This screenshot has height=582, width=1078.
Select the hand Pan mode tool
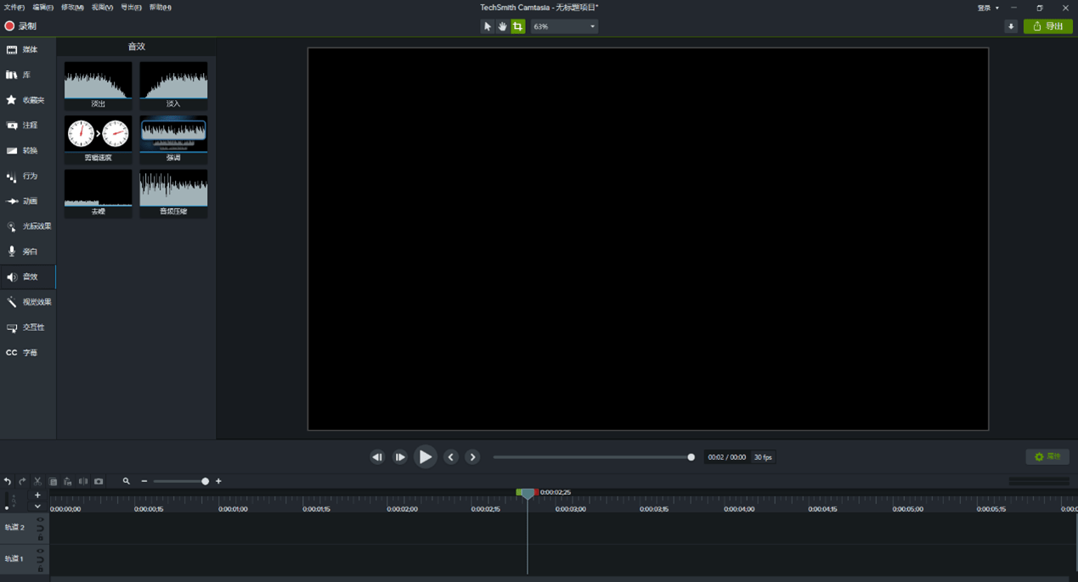click(x=502, y=26)
